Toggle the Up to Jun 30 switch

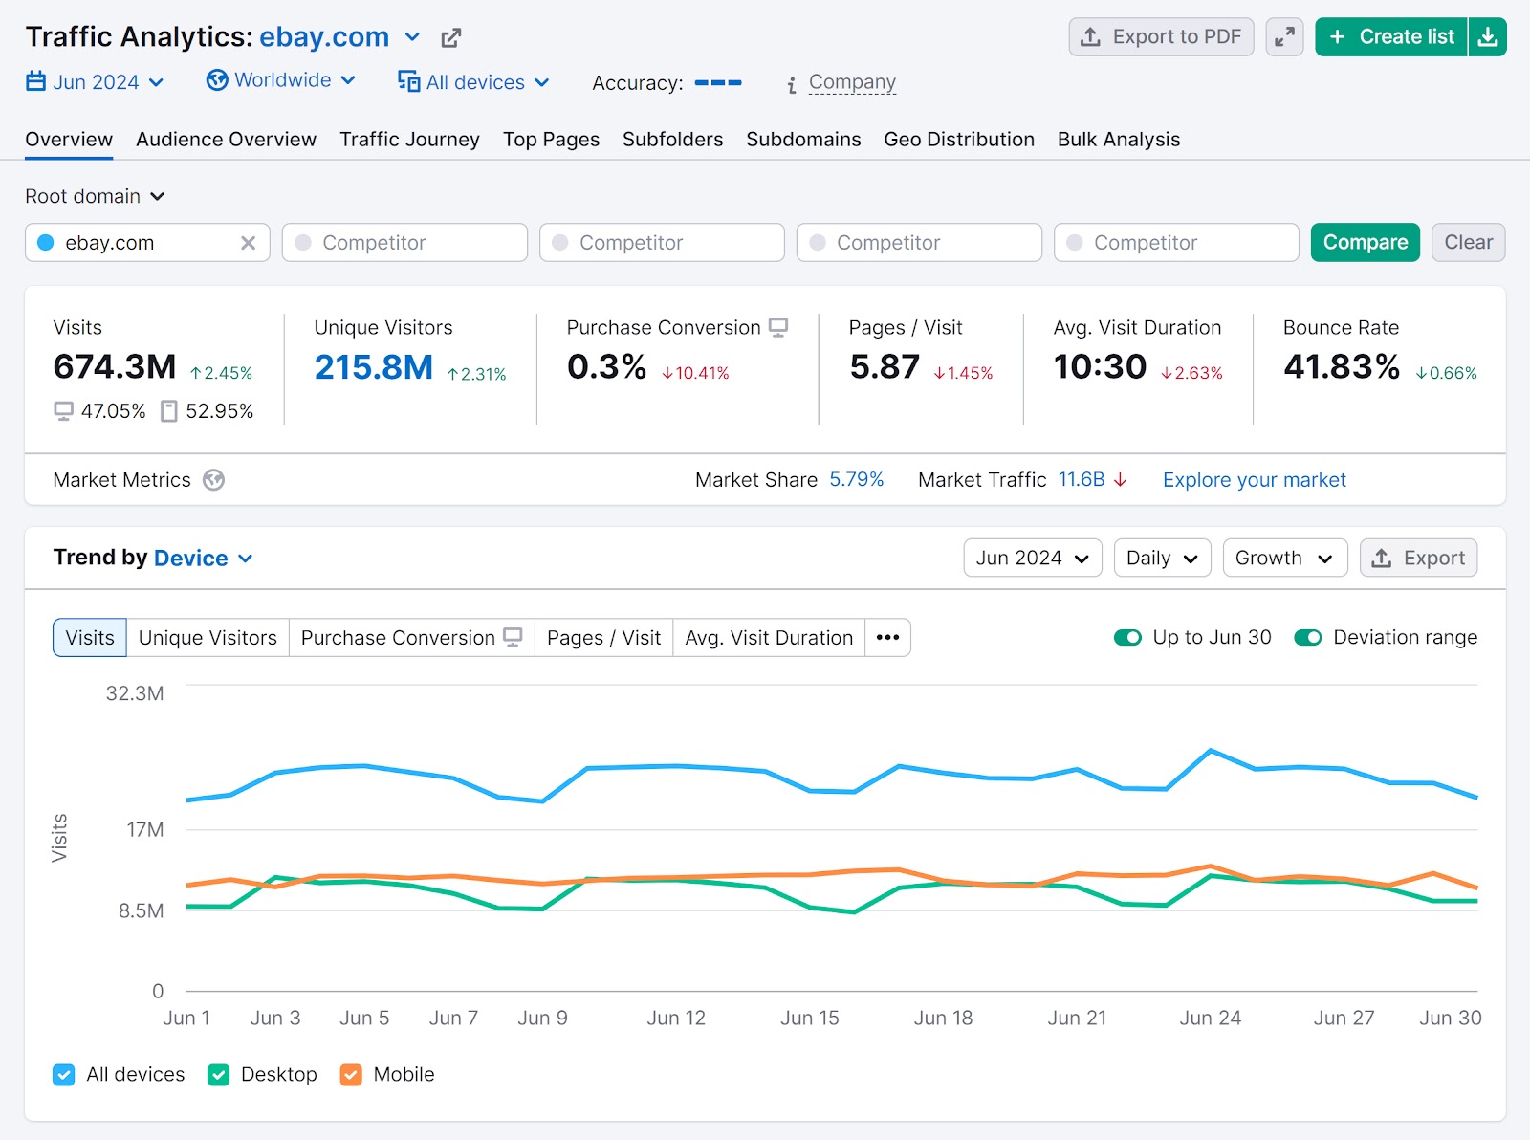1127,638
